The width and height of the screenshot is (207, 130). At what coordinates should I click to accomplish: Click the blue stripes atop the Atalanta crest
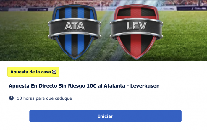point(75,13)
